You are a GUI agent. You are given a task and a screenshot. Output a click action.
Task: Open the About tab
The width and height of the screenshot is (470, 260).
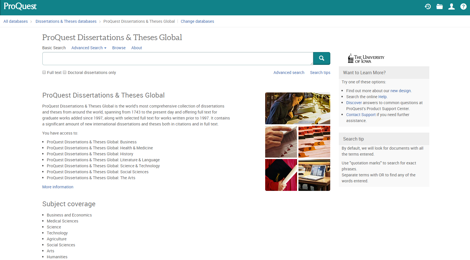point(137,48)
